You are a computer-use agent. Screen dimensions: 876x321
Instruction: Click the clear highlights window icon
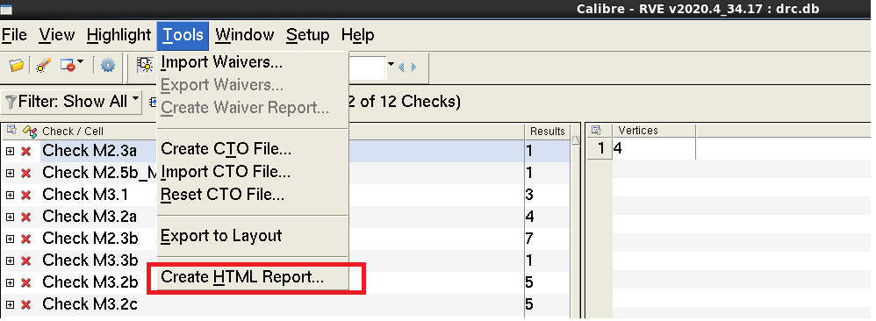[x=68, y=65]
